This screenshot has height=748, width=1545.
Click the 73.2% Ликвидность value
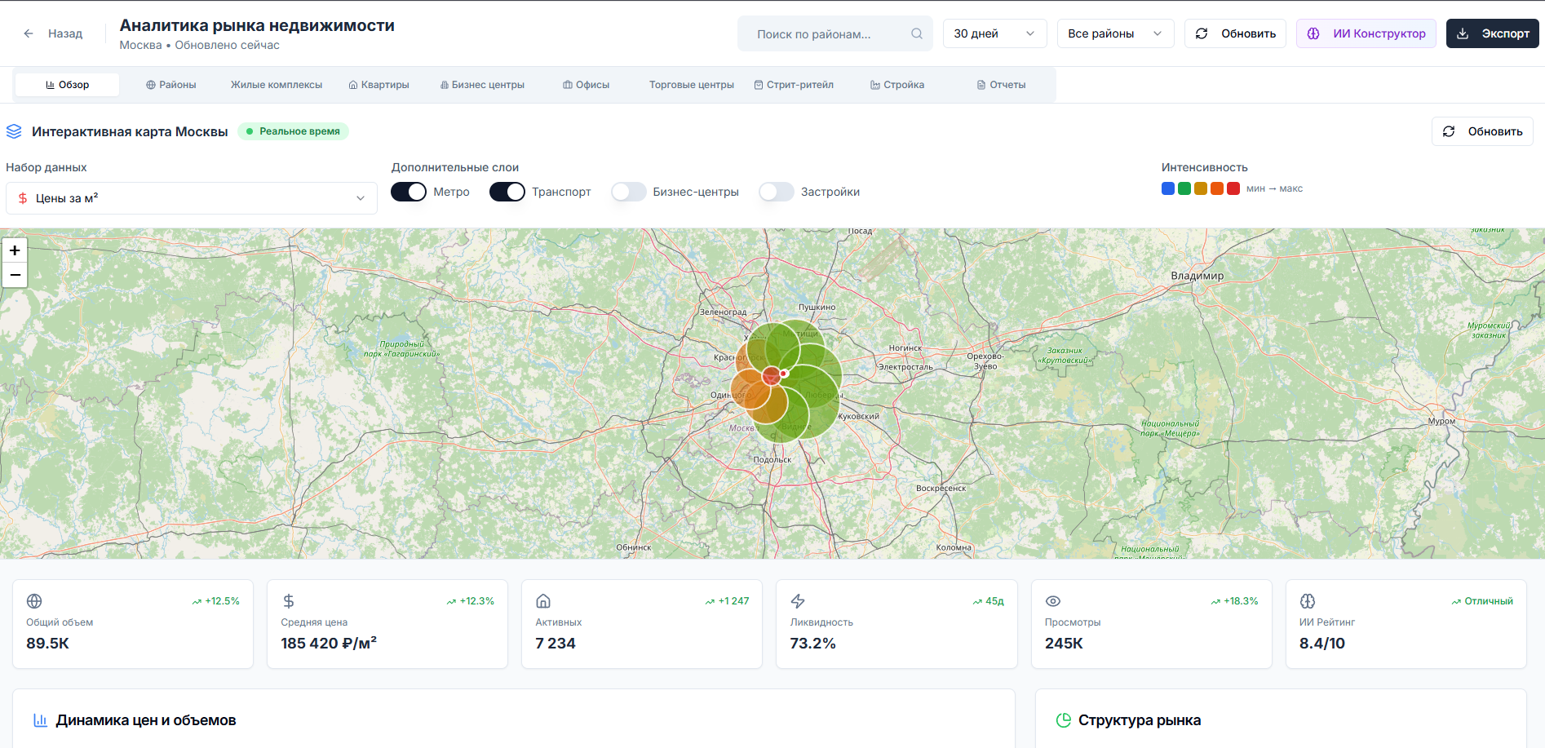click(x=812, y=644)
